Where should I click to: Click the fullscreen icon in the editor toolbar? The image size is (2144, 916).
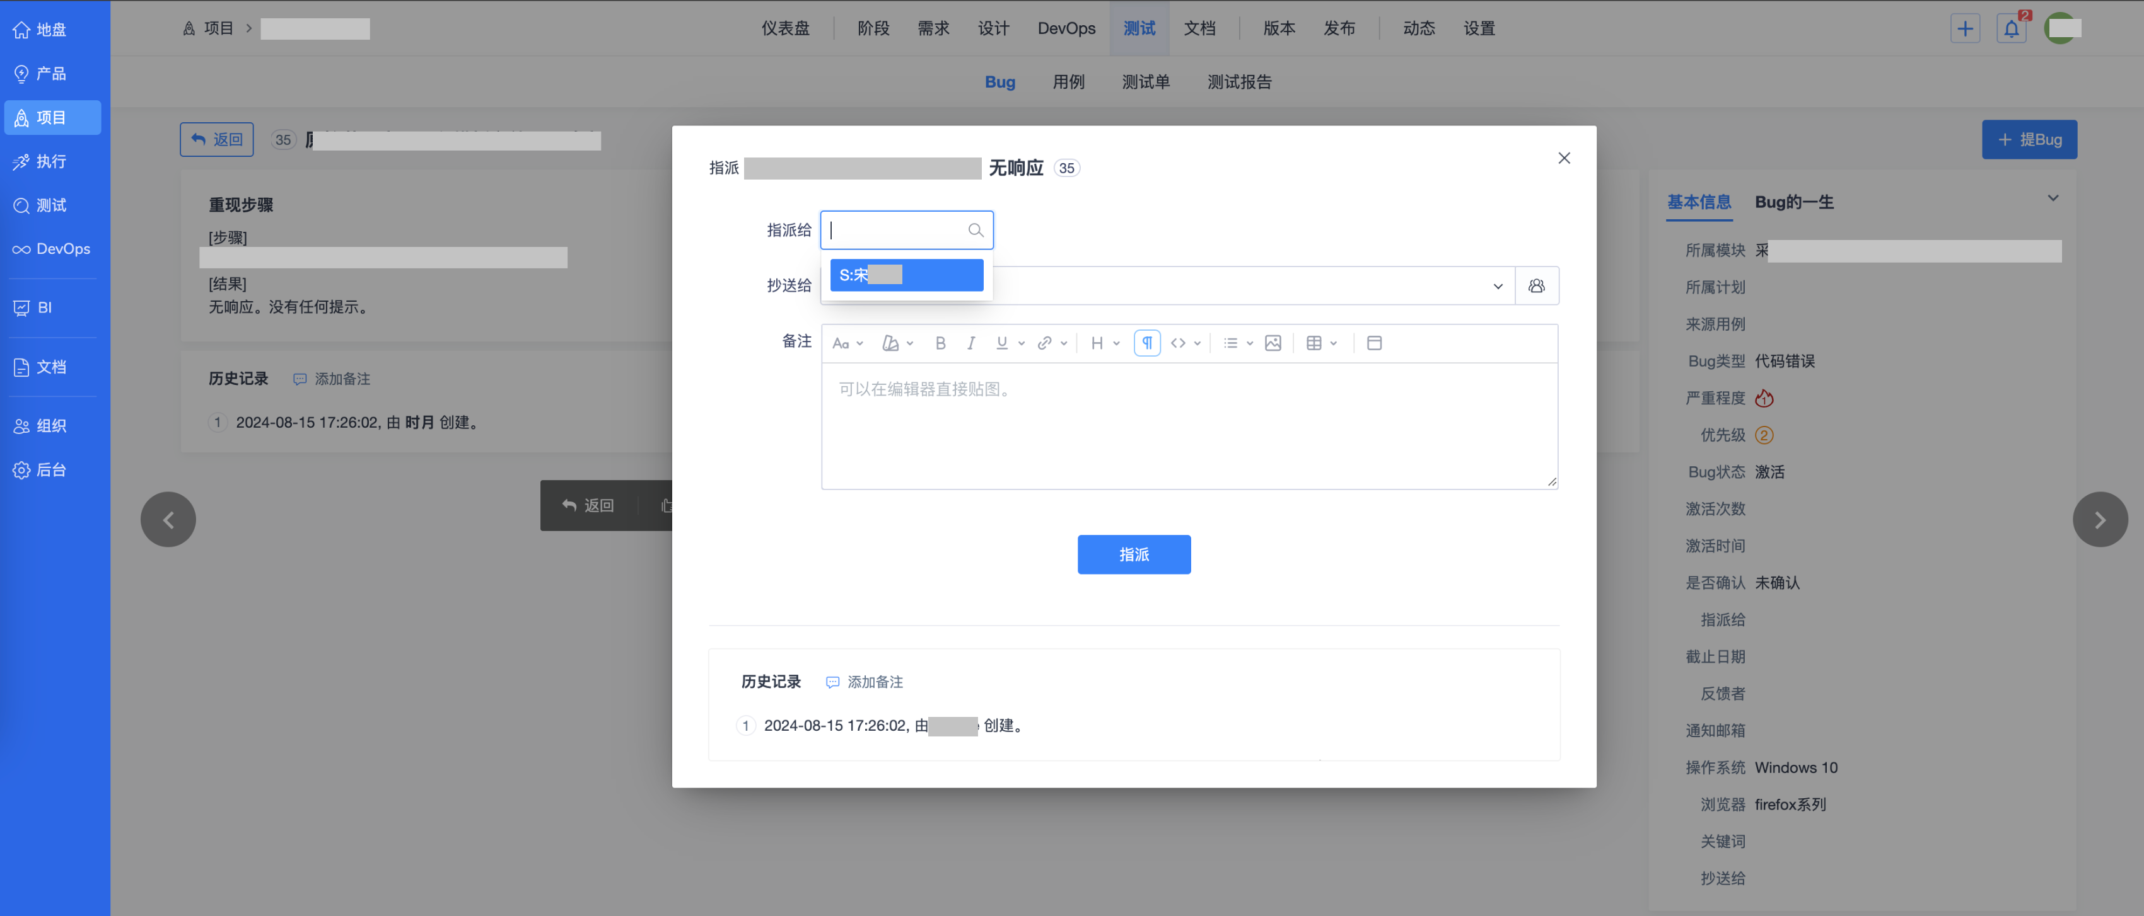(x=1373, y=343)
